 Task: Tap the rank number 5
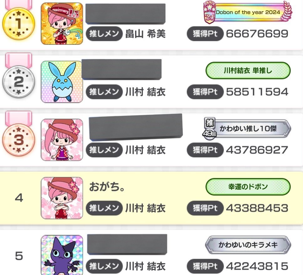click(x=19, y=256)
